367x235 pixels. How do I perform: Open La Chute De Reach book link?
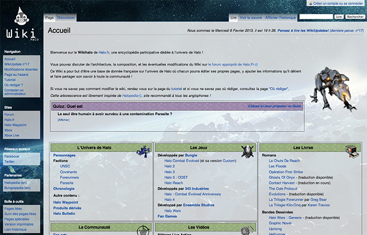pyautogui.click(x=284, y=161)
